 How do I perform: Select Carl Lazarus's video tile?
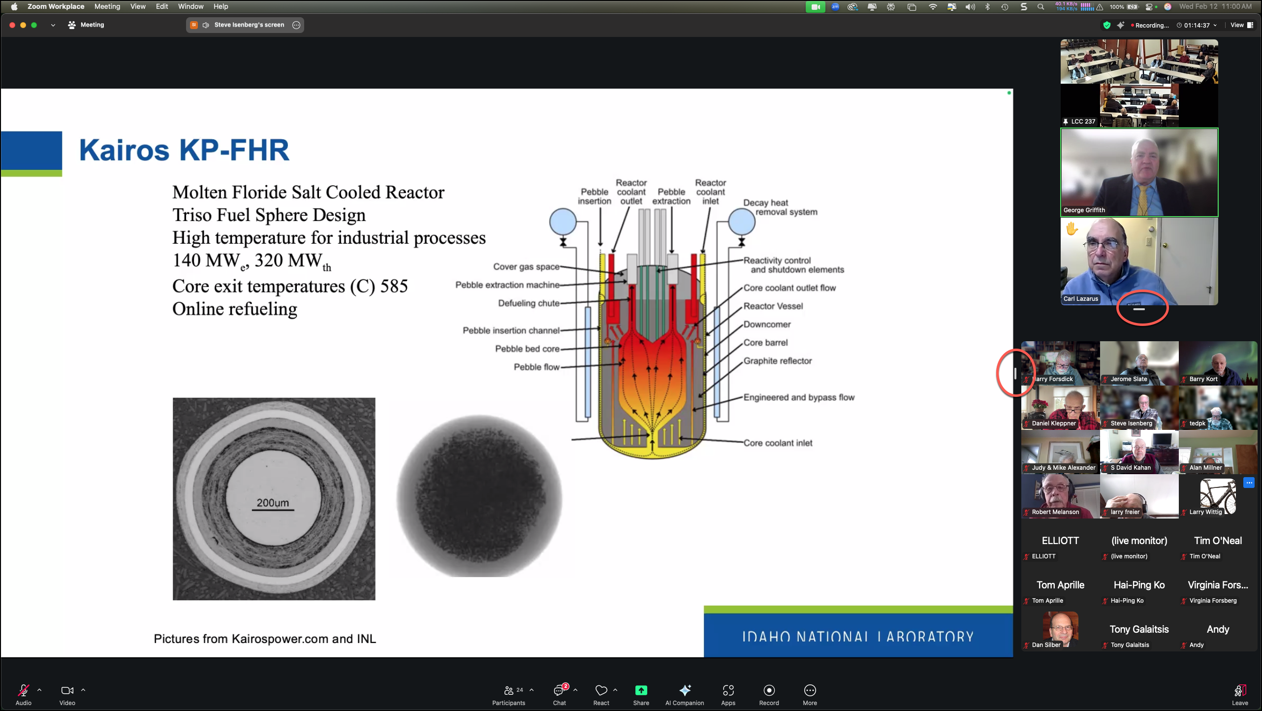[x=1139, y=261]
